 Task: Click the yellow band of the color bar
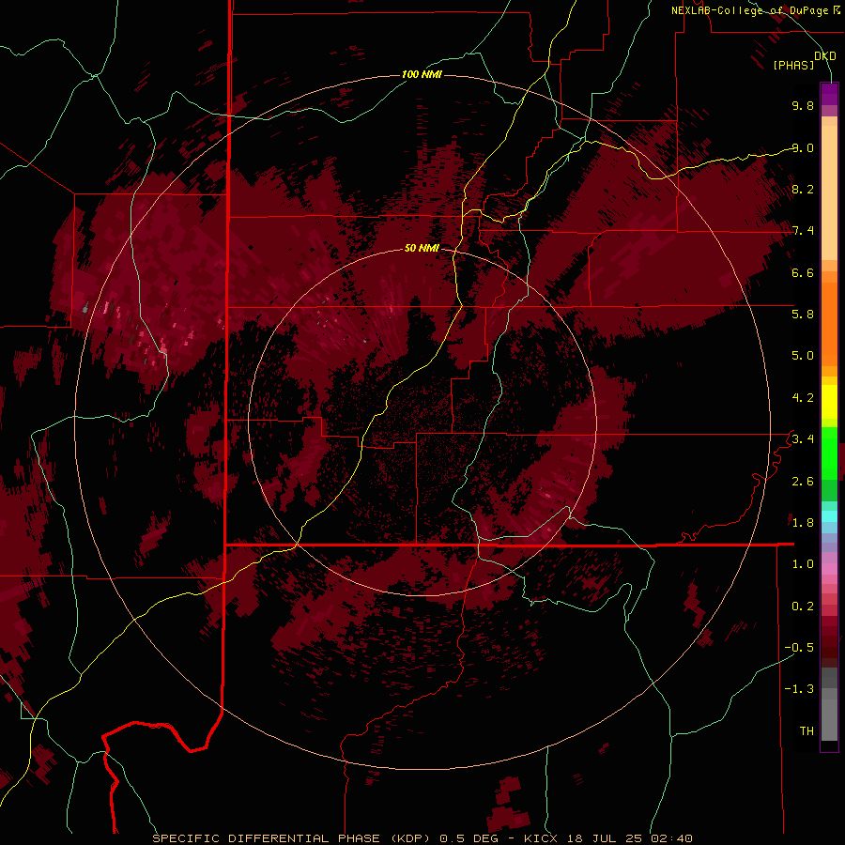[829, 402]
